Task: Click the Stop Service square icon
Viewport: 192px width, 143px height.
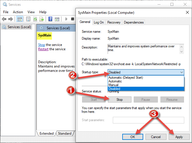Action: coord(73,19)
